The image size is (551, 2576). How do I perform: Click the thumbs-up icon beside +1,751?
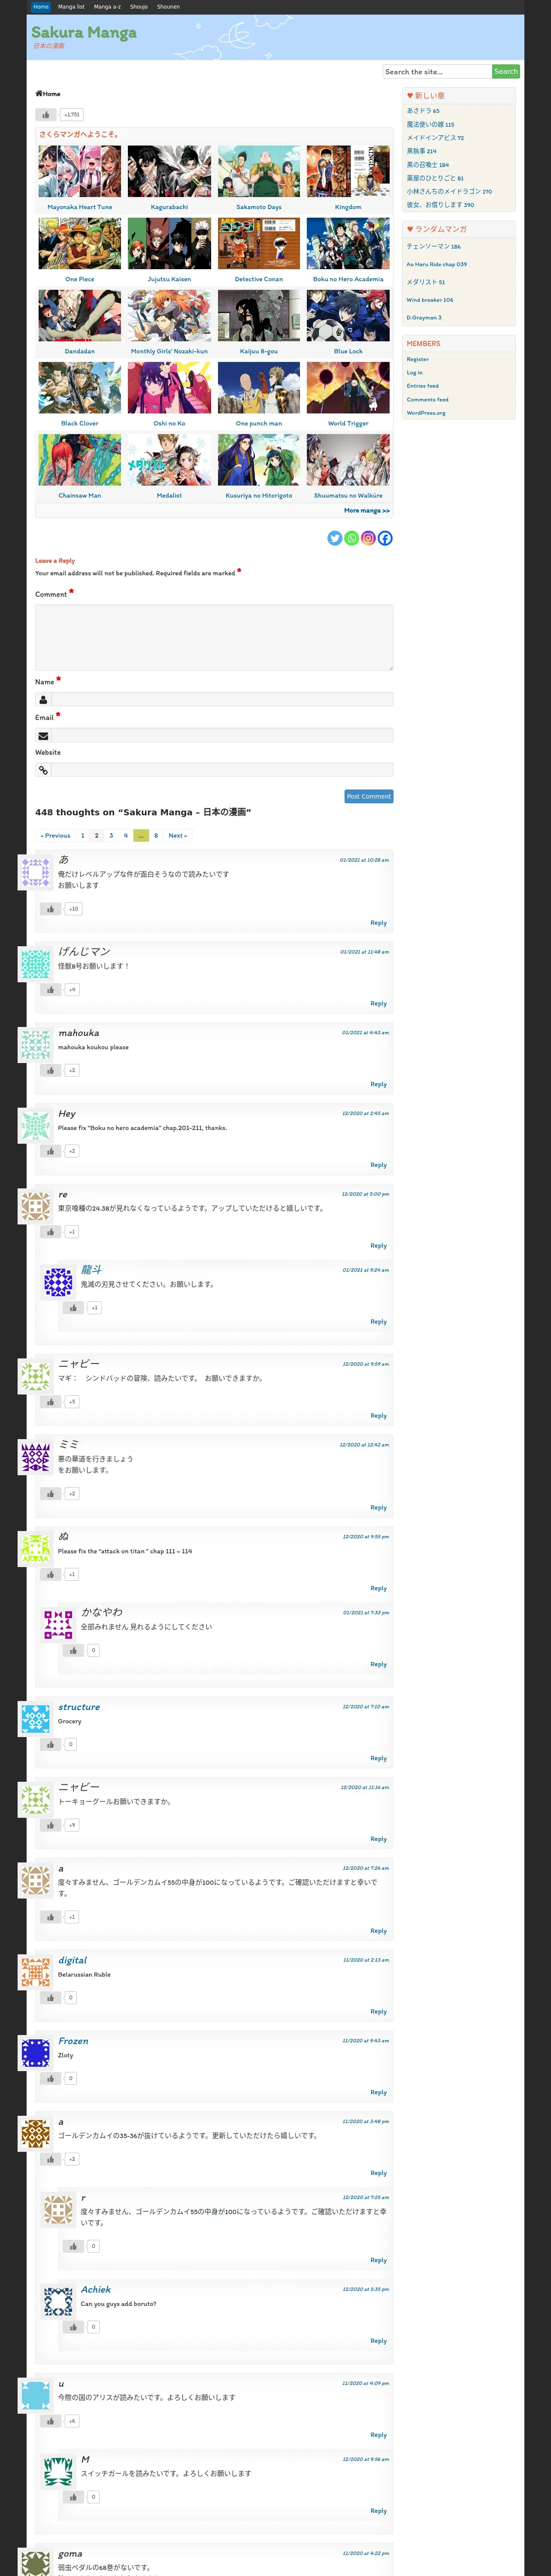pyautogui.click(x=46, y=115)
